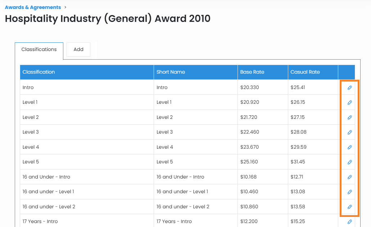371x227 pixels.
Task: Edit the Level 4 classification rates
Action: click(349, 147)
